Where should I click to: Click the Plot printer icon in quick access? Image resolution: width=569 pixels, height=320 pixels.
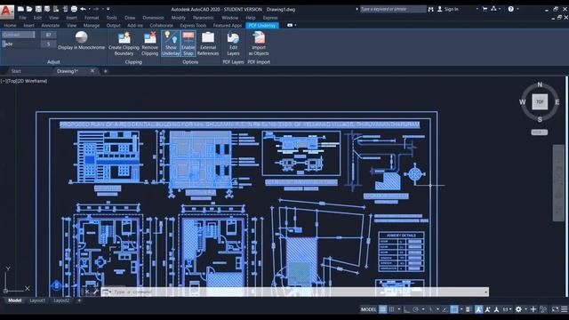[74, 9]
